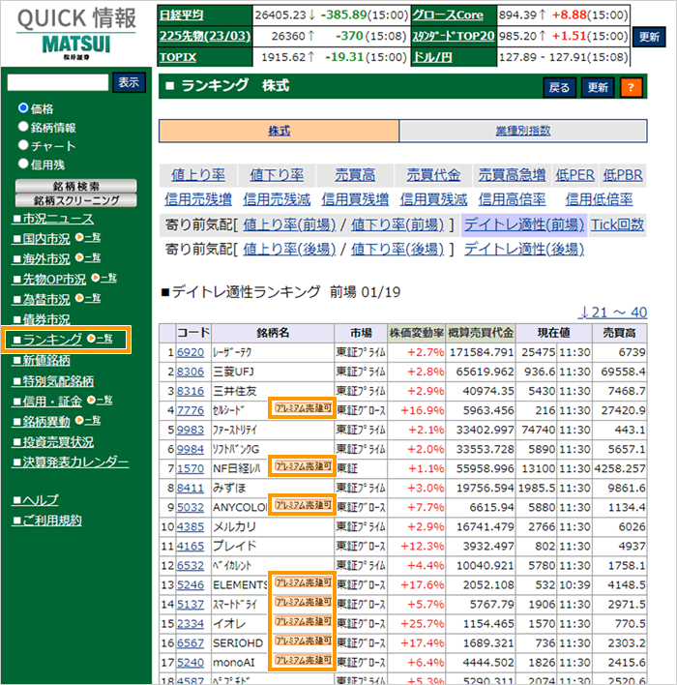Viewport: 677px width, 685px height.
Task: Click プレミアム空売可 badge for monoAI
Action: [303, 660]
